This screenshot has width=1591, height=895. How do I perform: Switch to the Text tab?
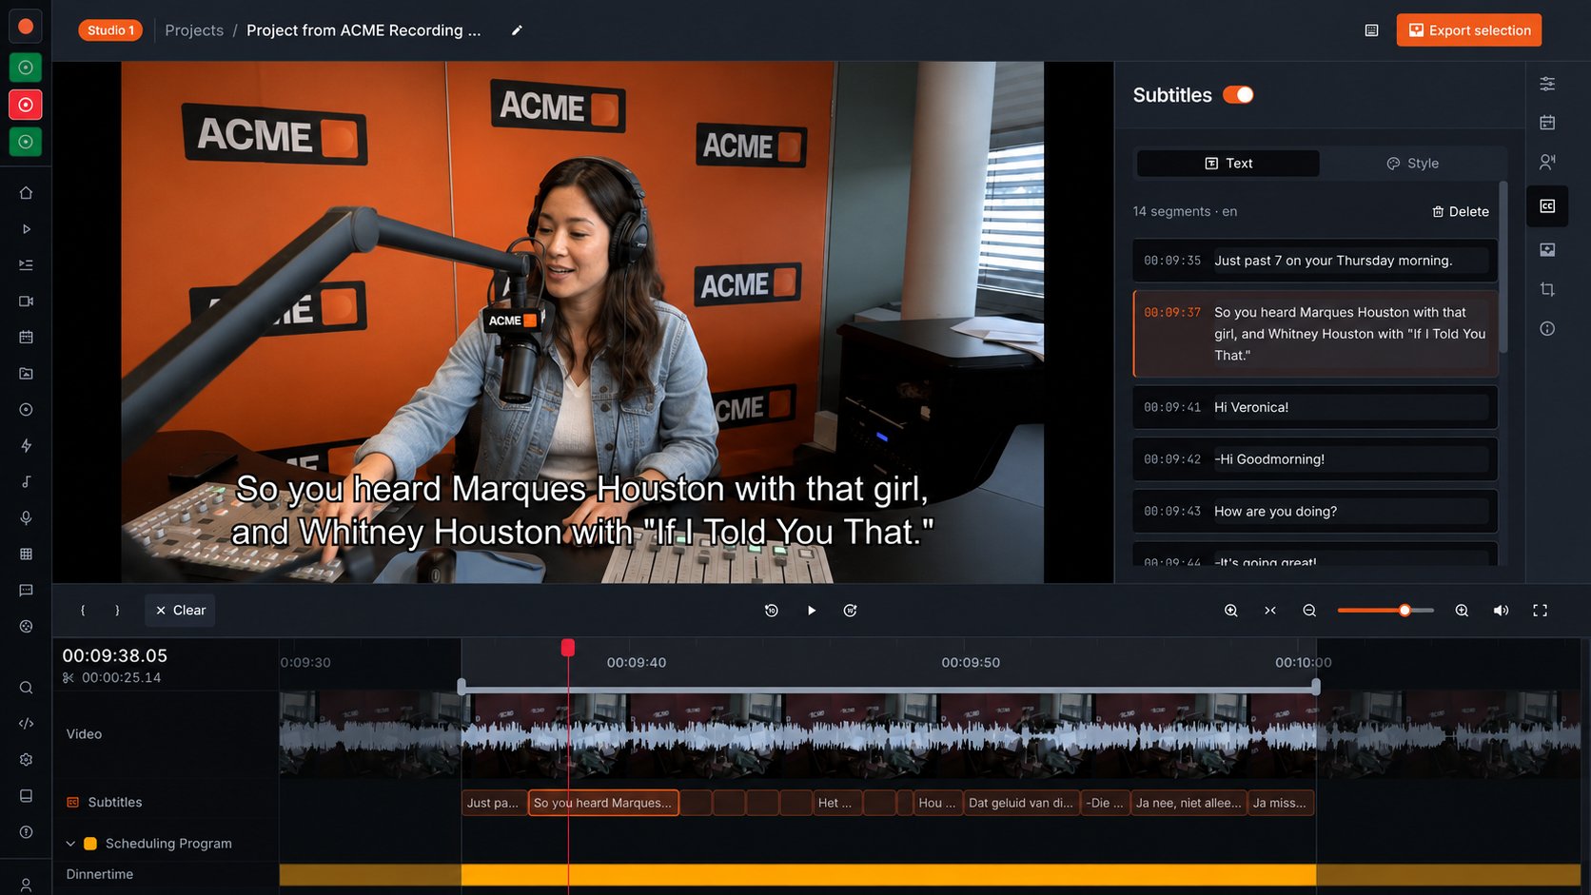[1228, 164]
